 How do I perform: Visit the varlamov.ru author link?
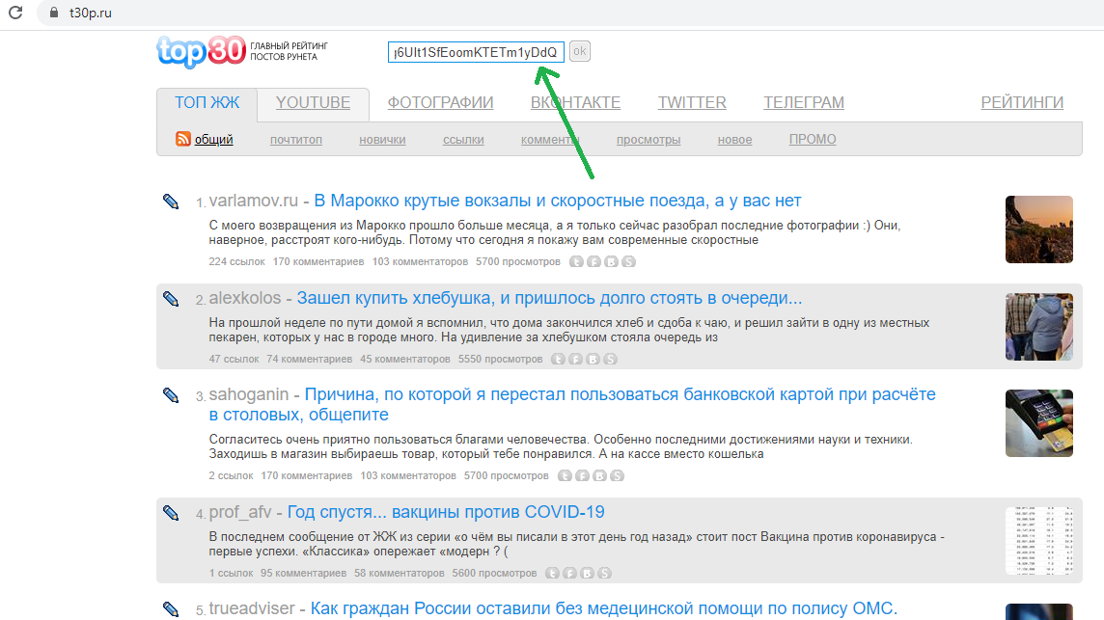(254, 201)
